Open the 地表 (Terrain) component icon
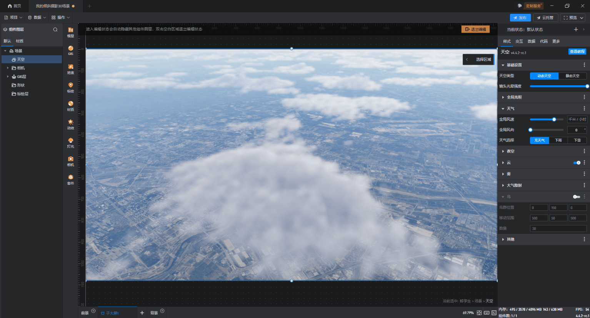Viewport: 590px width, 318px height. [70, 69]
